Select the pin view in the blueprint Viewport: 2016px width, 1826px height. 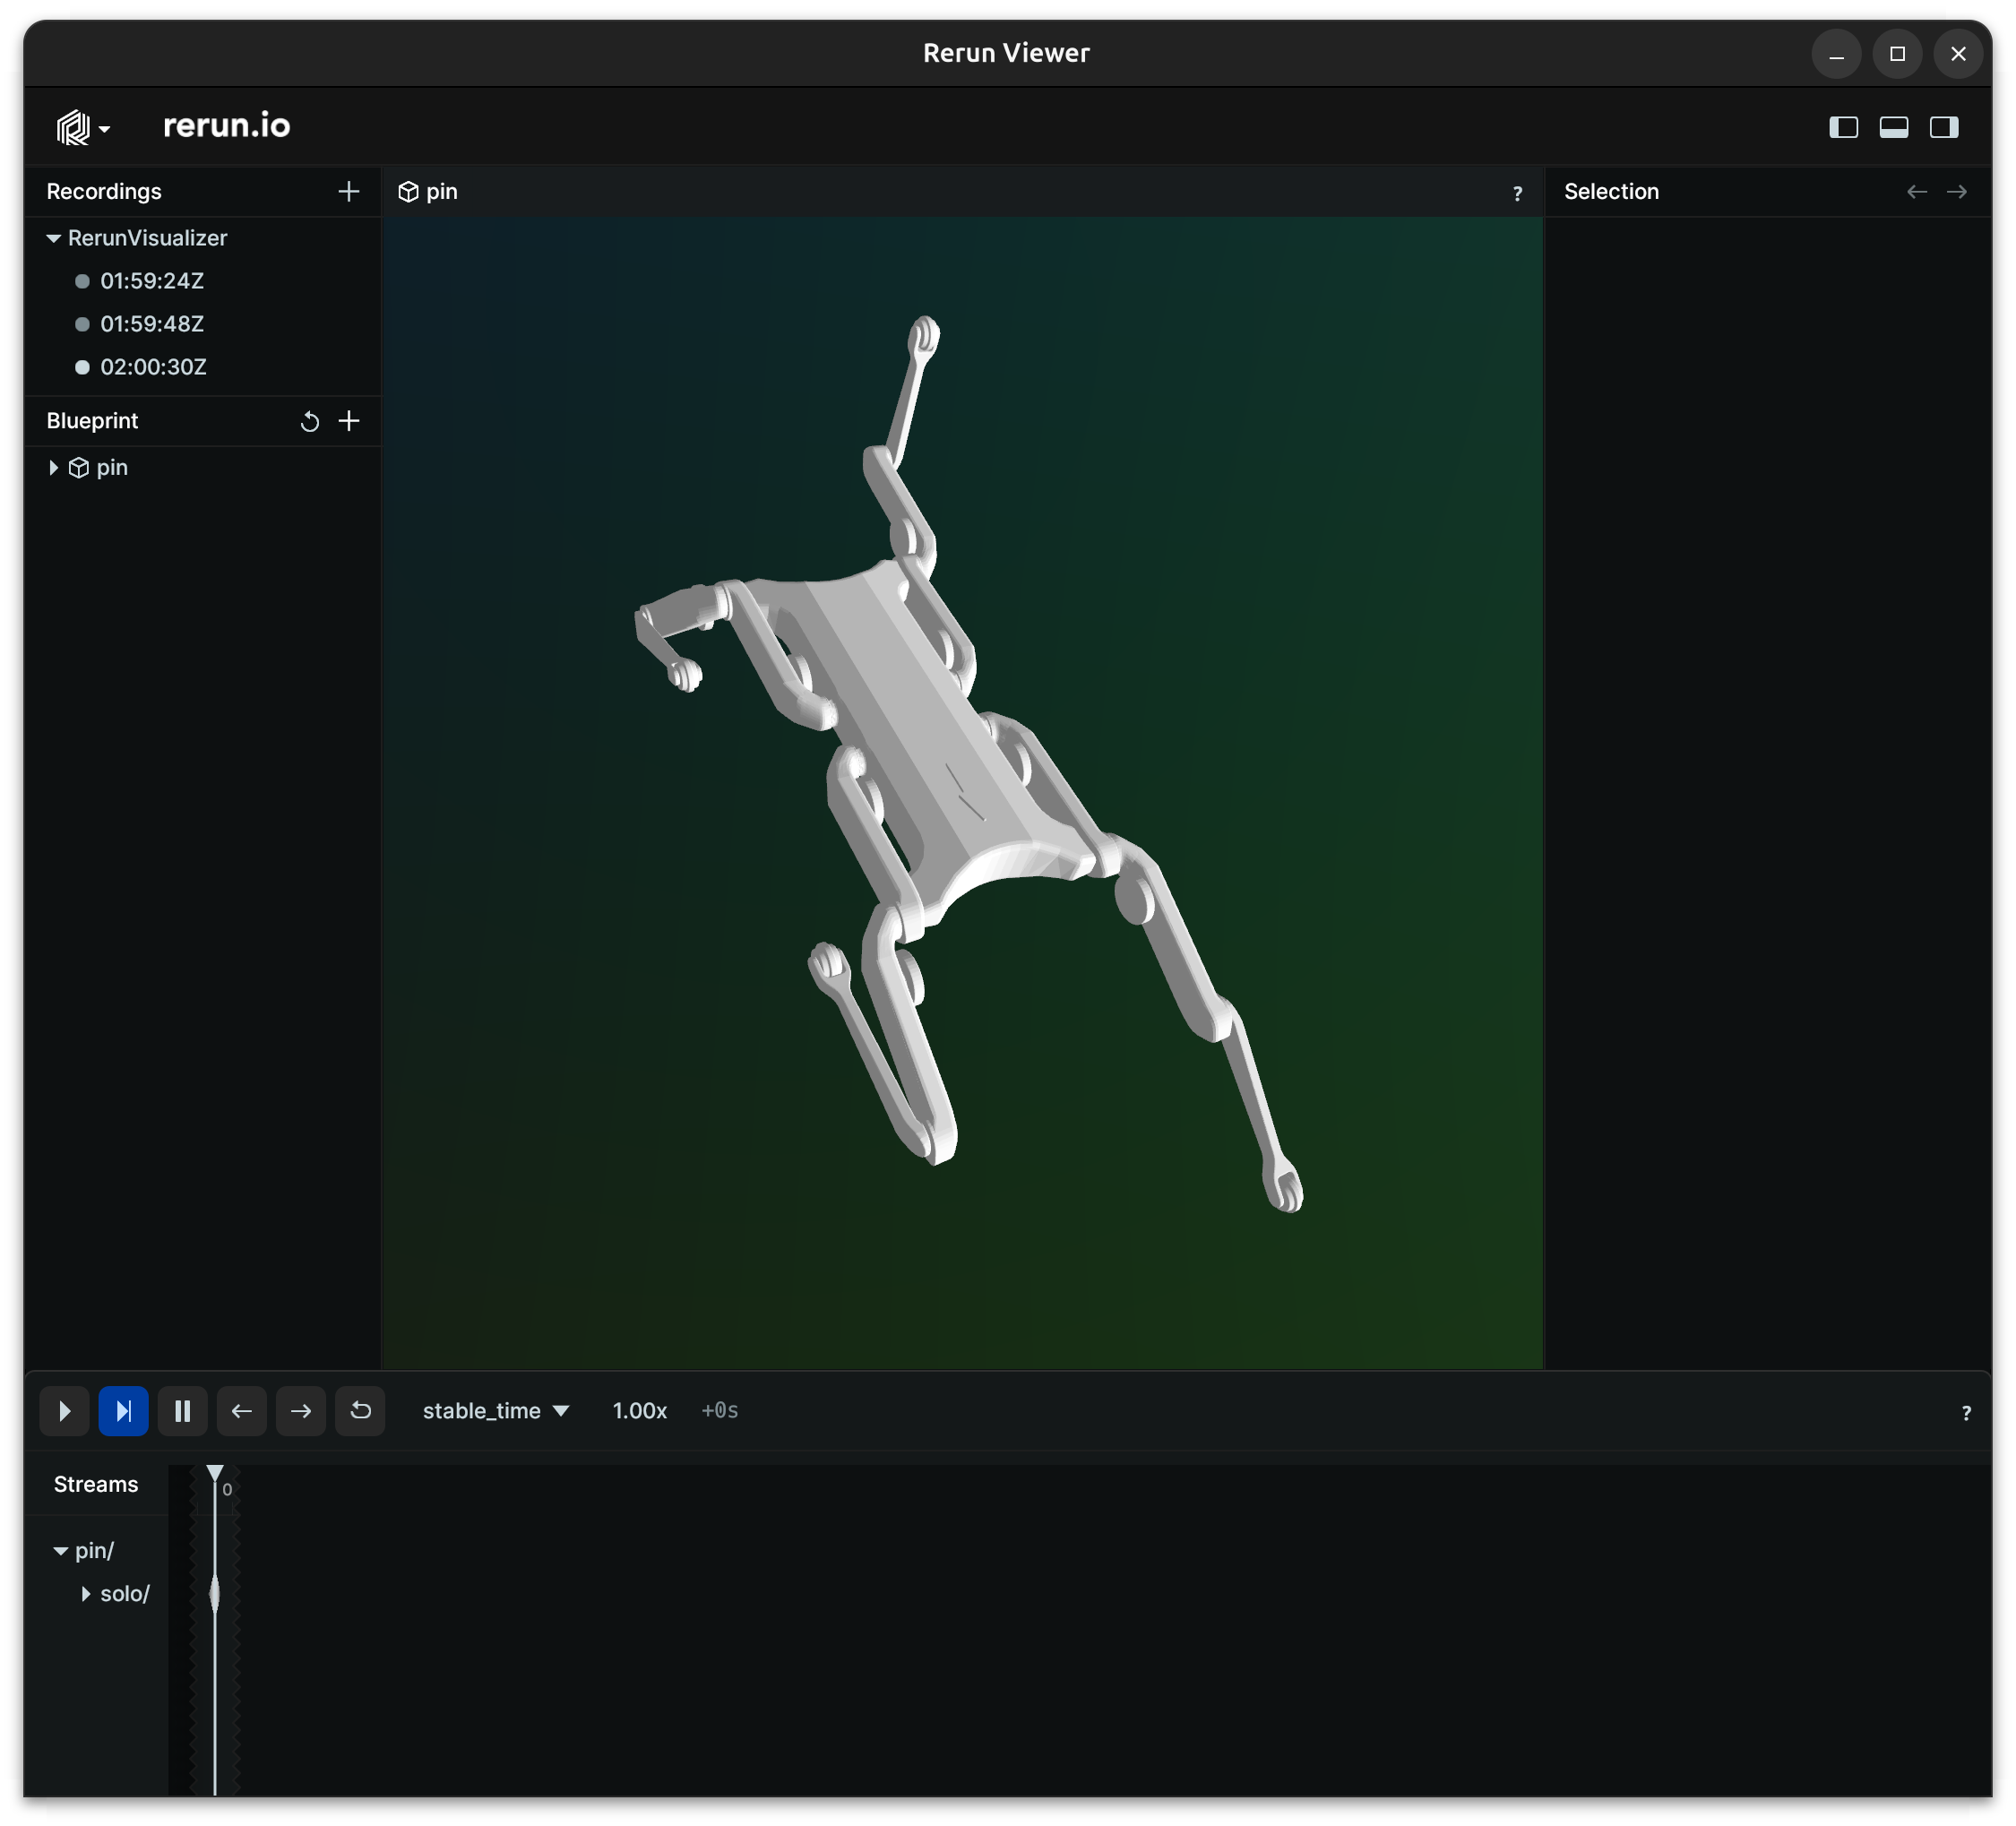coord(111,467)
